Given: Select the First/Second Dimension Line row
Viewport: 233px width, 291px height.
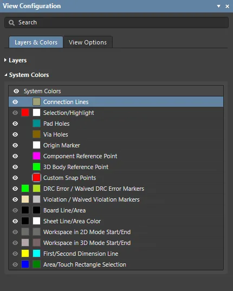Looking at the screenshot, I should pos(116,254).
